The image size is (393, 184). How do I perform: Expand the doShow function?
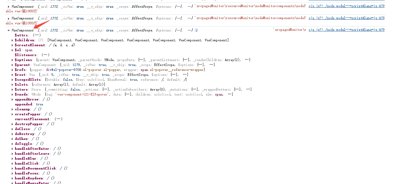pos(12,139)
